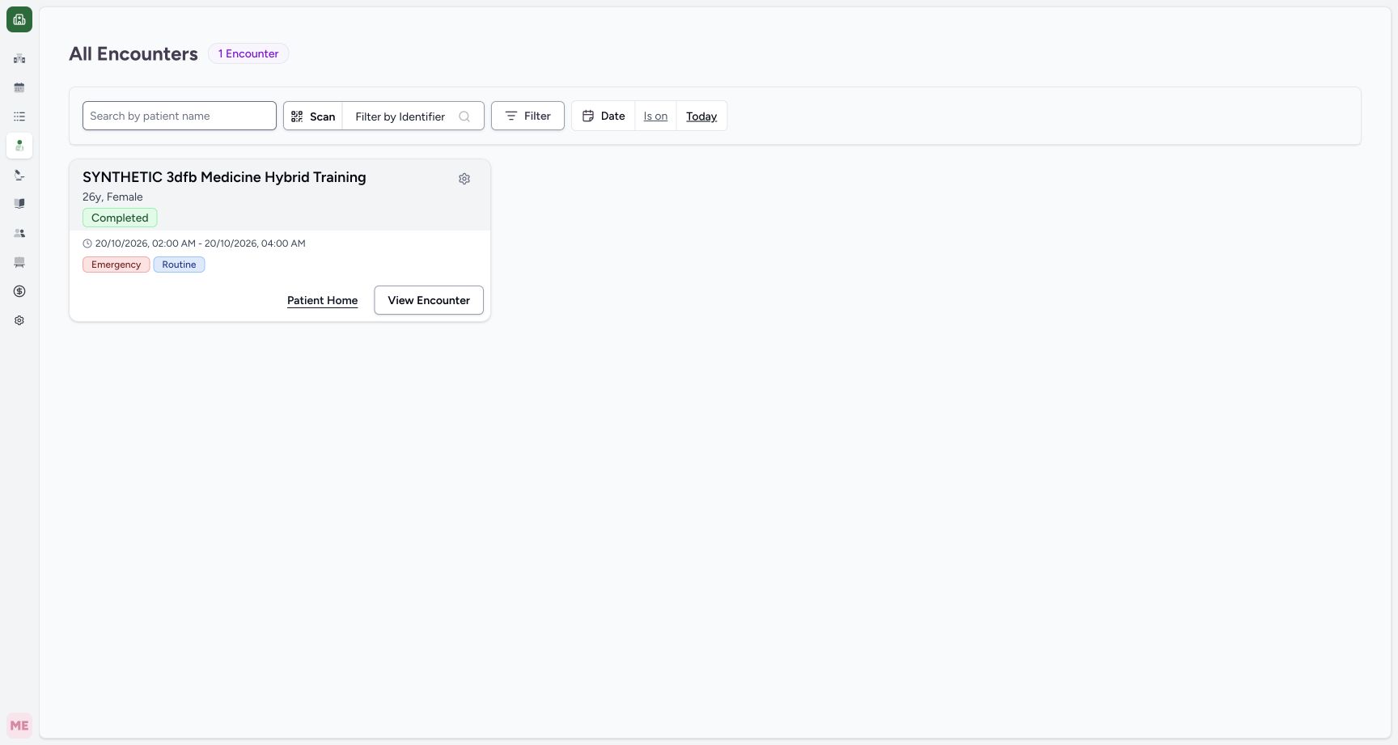Open the bed sidebar icon
The height and width of the screenshot is (745, 1398).
[19, 262]
